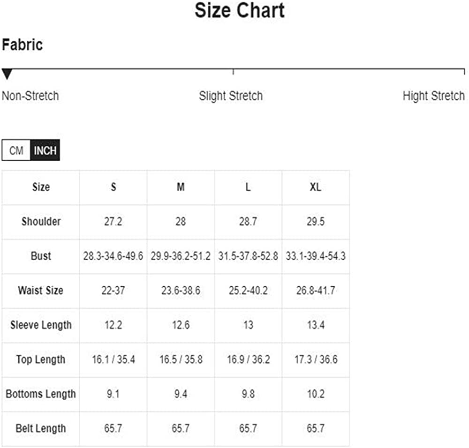Click the Belt Length row label
Screen dimensions: 469x448
[x=41, y=429]
